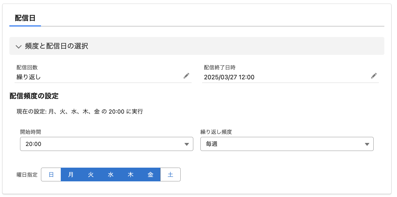Turn off Wednesday (水) delivery day
The image size is (397, 197).
(x=111, y=175)
